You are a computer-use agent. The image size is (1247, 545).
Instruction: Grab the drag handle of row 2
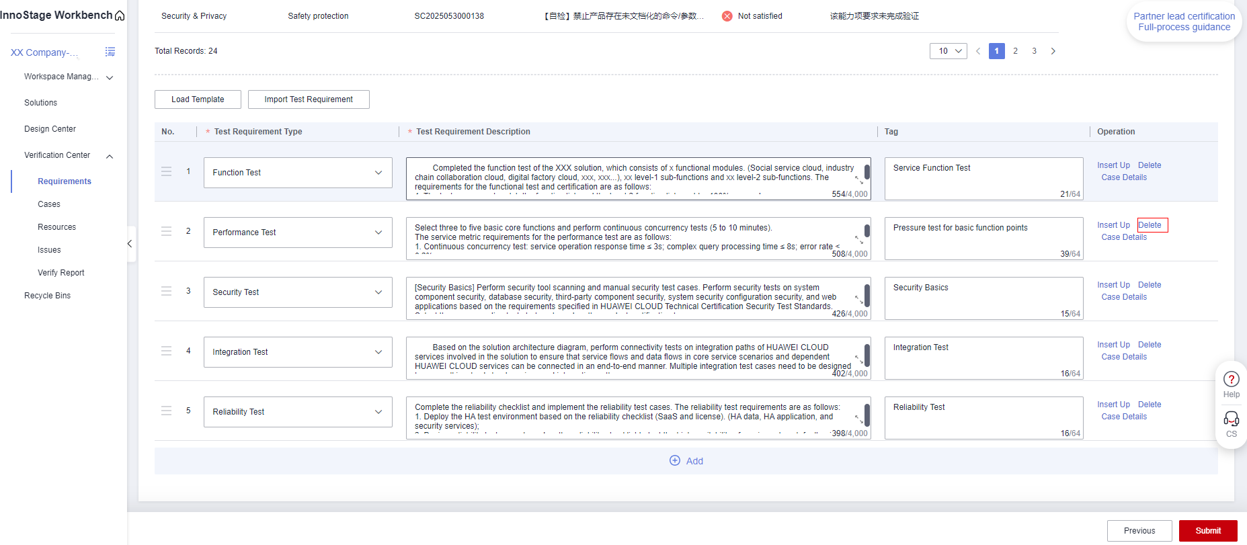[167, 231]
